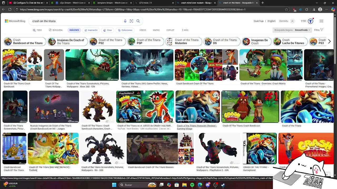Reload the page with refresh icon
337x189 pixels.
(x=10, y=9)
